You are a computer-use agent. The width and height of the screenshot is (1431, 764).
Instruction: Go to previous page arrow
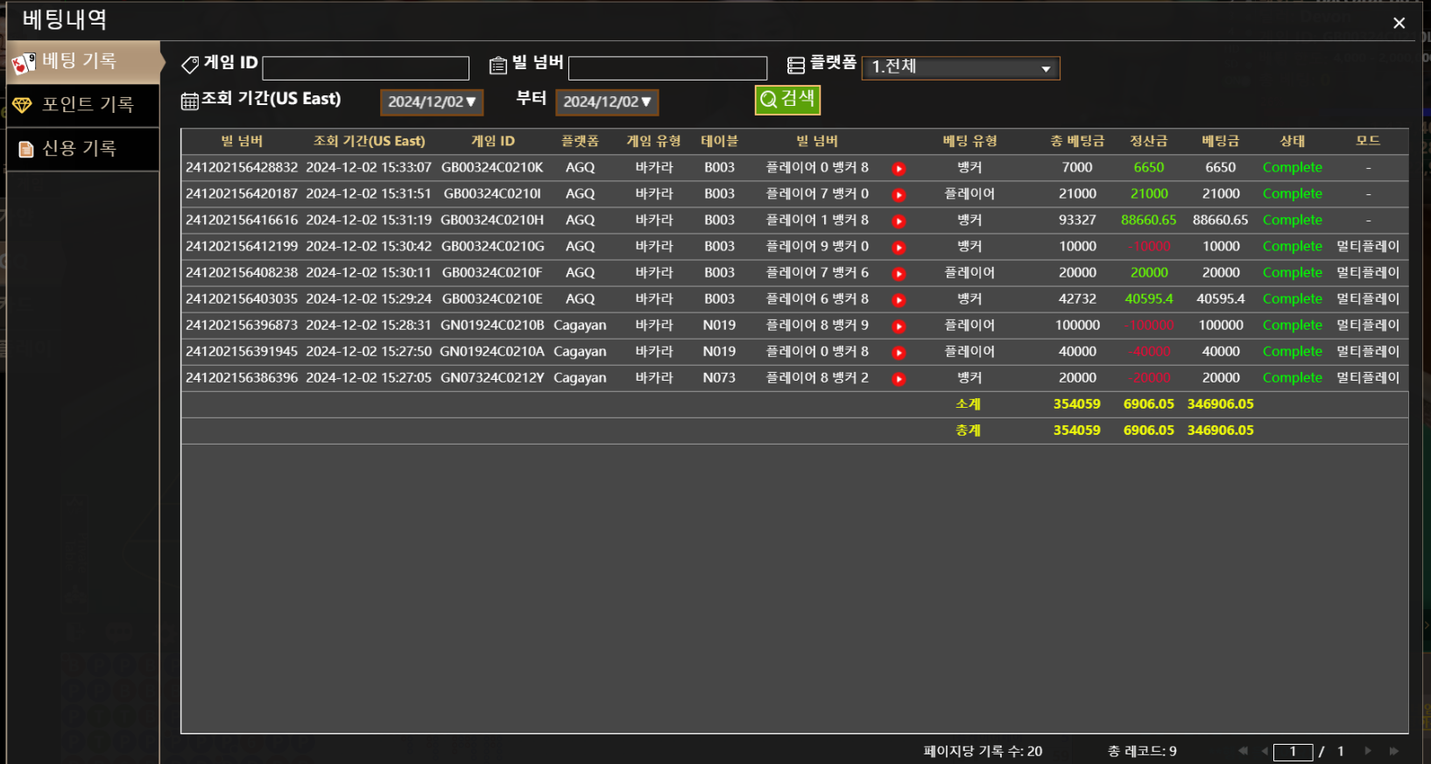click(1265, 751)
